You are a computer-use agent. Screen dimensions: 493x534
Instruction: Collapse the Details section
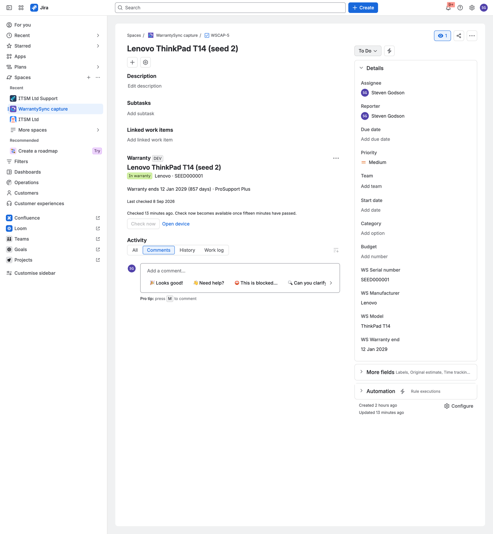pyautogui.click(x=361, y=68)
